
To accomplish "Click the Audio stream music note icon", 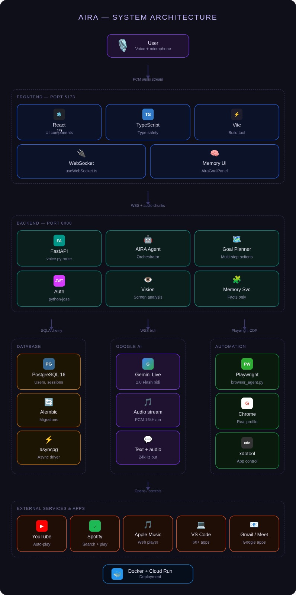I will (x=148, y=402).
